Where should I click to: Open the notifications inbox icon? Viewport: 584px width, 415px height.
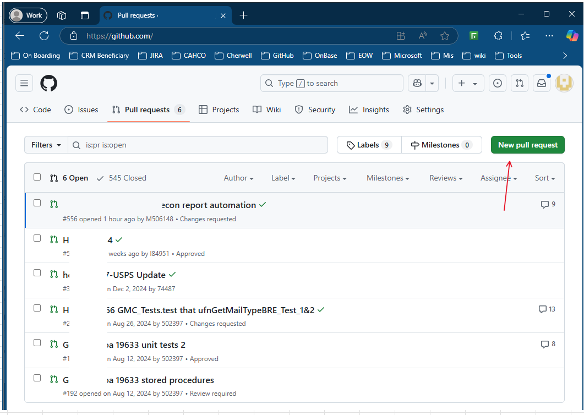[x=542, y=83]
